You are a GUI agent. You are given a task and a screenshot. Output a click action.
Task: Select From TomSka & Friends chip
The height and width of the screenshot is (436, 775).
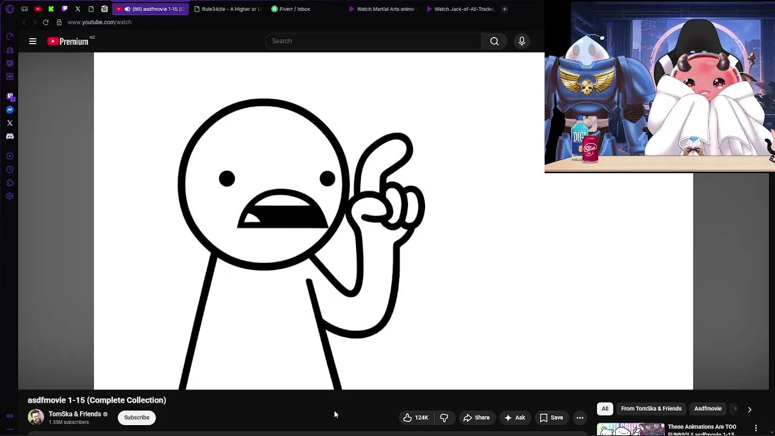click(x=651, y=409)
